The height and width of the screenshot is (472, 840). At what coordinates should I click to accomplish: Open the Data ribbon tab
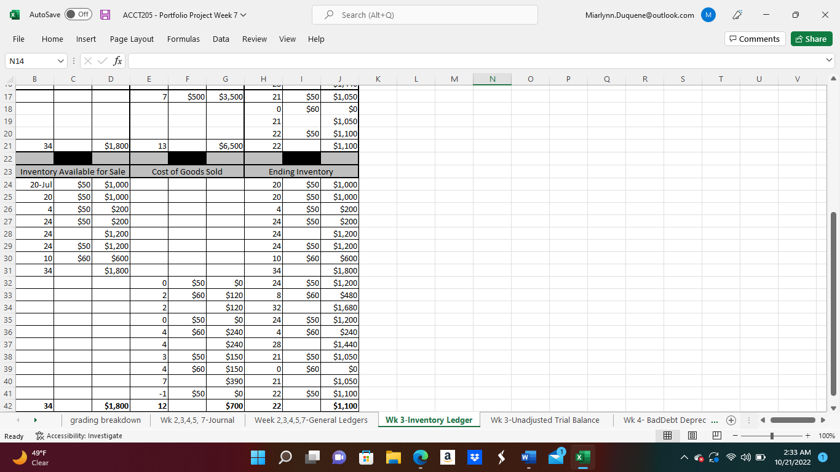221,39
